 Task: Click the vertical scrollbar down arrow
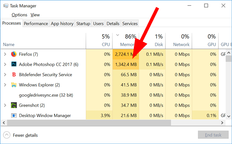point(229,116)
